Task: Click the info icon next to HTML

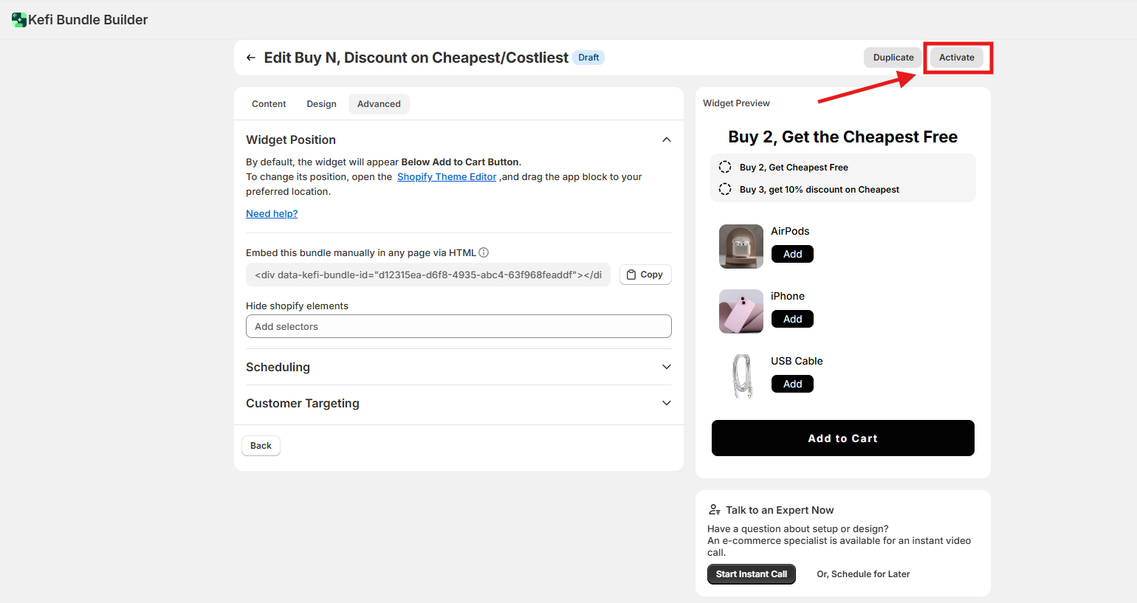Action: (484, 252)
